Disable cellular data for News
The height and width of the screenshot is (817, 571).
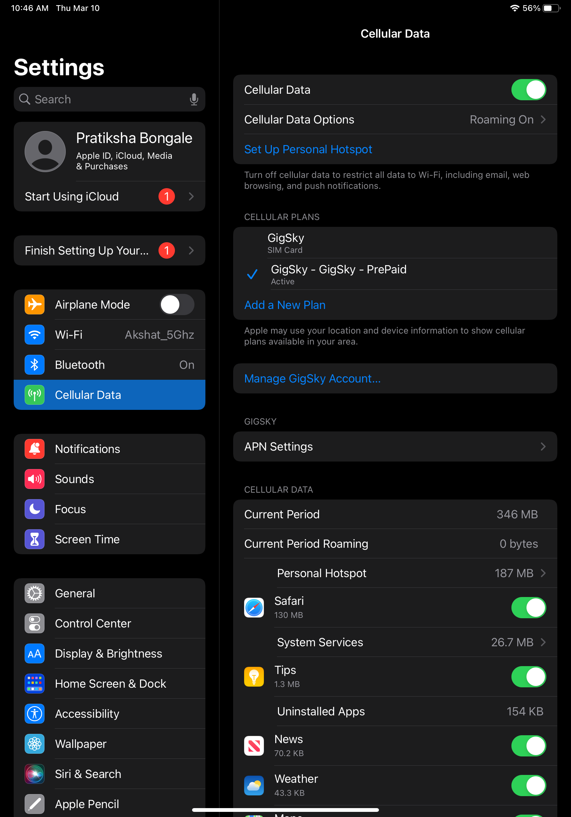[529, 745]
